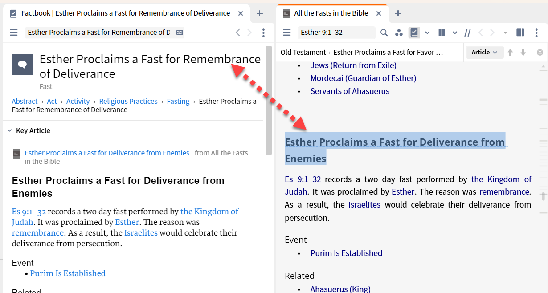Open the Article navigation dropdown

click(485, 52)
